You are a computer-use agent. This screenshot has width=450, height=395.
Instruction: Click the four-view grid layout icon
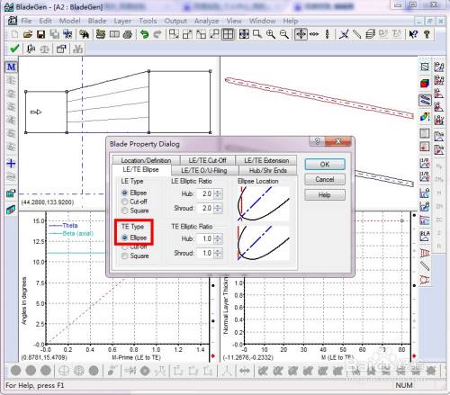pos(228,34)
